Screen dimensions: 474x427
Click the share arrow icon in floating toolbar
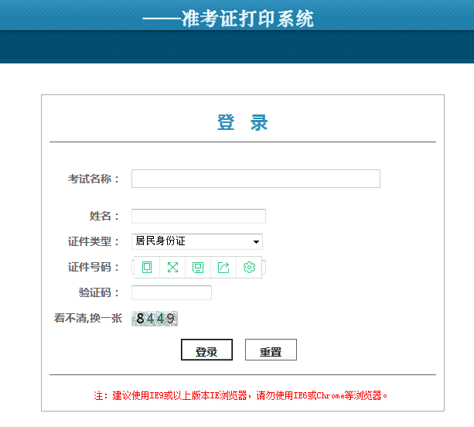tap(223, 268)
